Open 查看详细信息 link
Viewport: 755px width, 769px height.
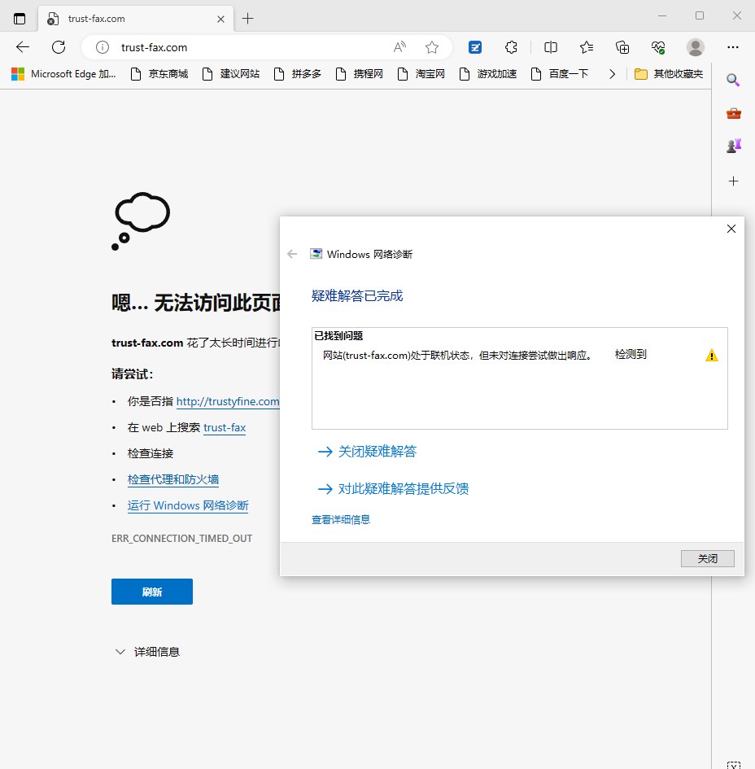[341, 519]
